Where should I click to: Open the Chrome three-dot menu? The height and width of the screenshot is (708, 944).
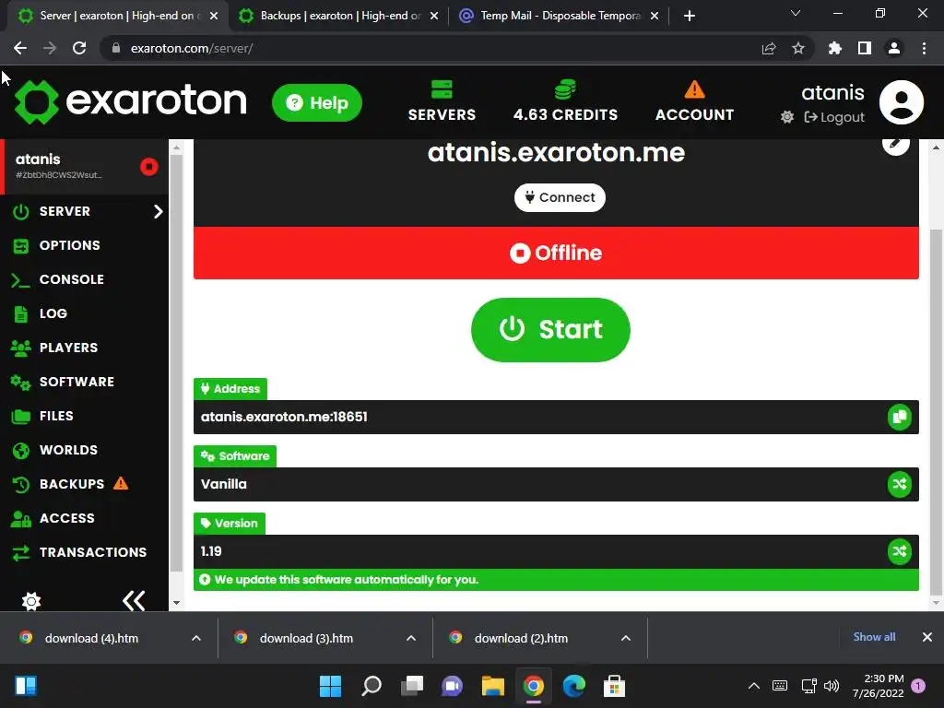pyautogui.click(x=924, y=48)
